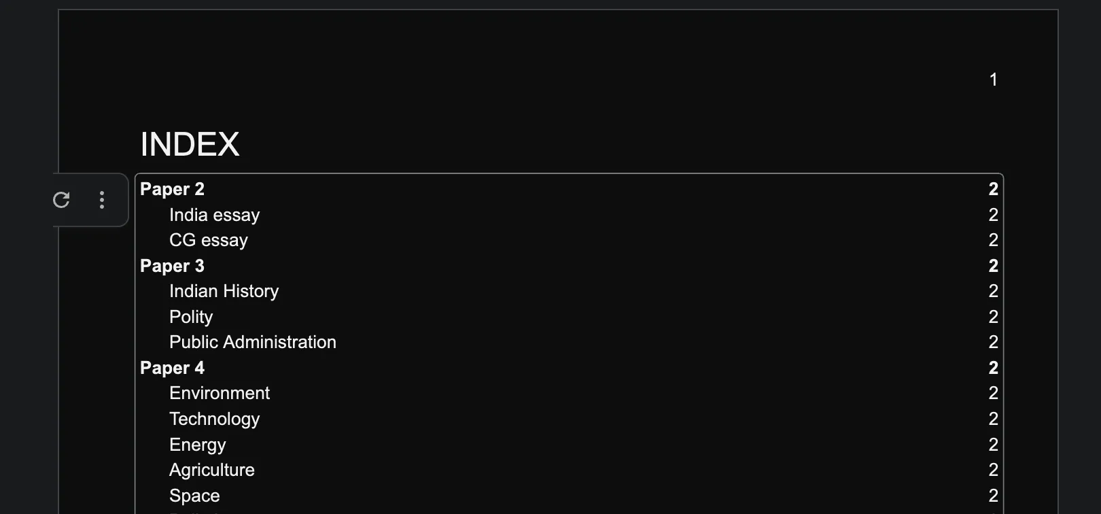Open the Paper 3 heading link
Viewport: 1101px width, 514px height.
point(172,266)
